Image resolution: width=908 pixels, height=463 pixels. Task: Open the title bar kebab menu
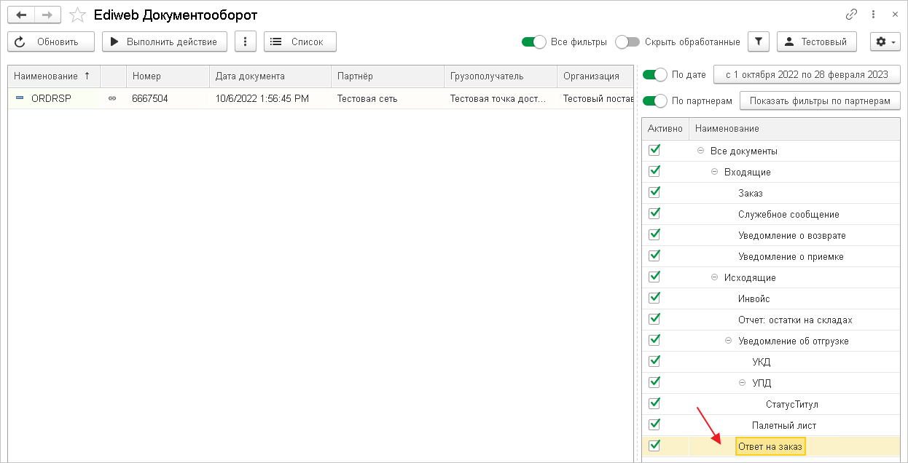873,15
